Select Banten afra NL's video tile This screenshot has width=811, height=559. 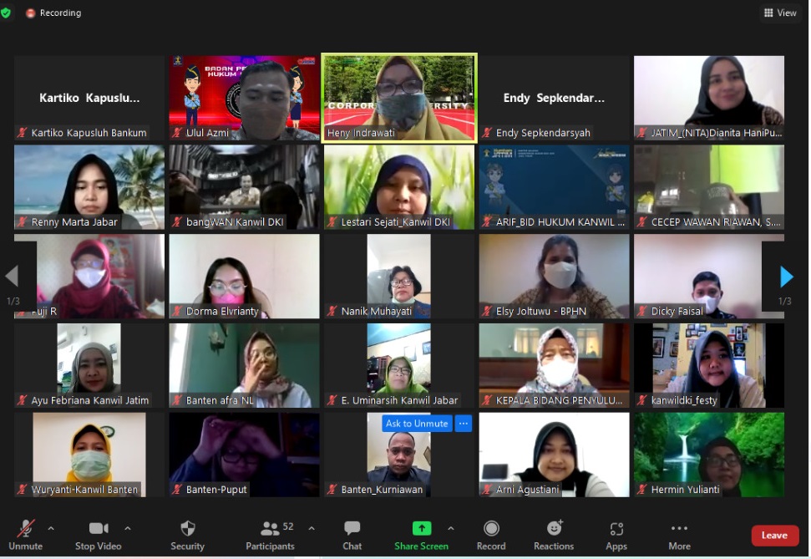coord(244,365)
